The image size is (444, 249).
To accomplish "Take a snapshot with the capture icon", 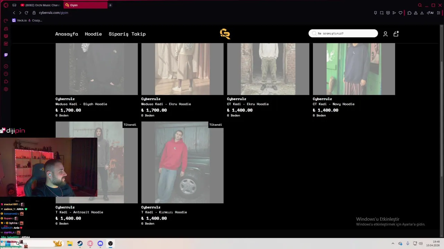I will click(382, 13).
